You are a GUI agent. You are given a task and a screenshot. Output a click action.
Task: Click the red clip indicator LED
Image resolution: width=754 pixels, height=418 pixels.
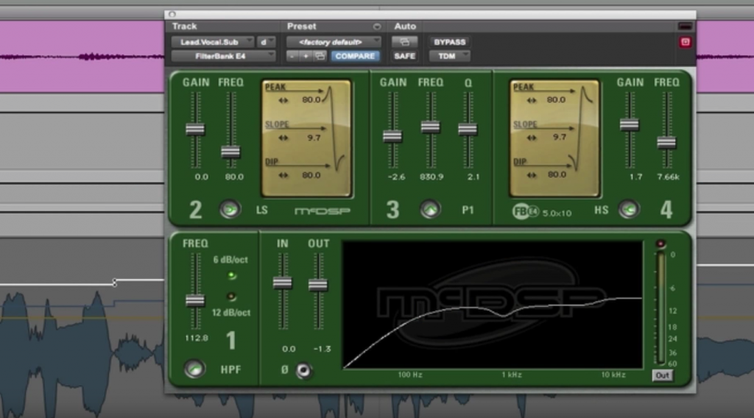pos(660,244)
